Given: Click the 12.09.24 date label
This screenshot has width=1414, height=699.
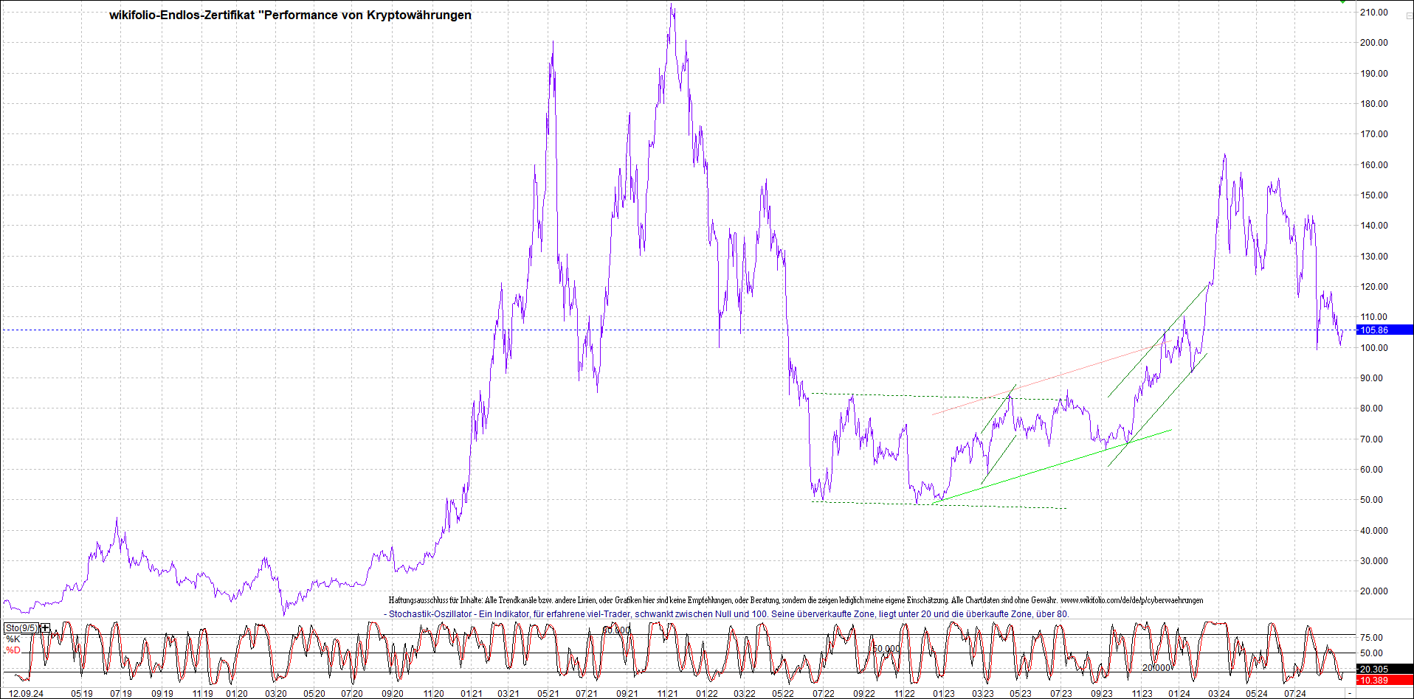Looking at the screenshot, I should pyautogui.click(x=26, y=694).
